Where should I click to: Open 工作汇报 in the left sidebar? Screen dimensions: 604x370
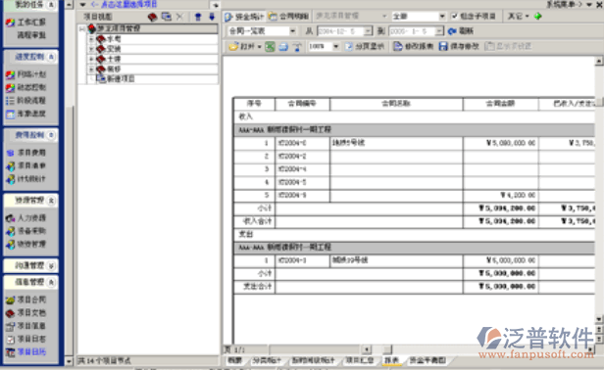click(x=25, y=22)
